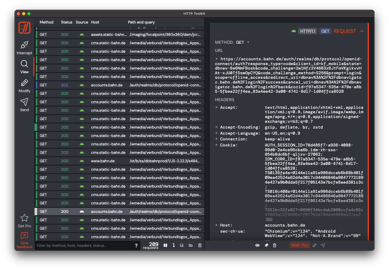The height and width of the screenshot is (270, 389).
Task: Click the HTTP Toolkit logo icon
Action: [x=24, y=27]
